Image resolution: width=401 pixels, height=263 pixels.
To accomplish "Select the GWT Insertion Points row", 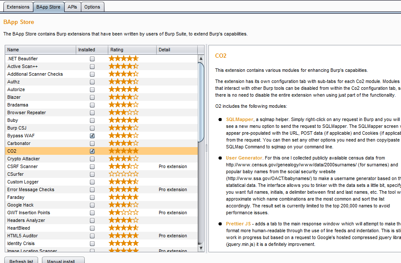I will 101,213.
